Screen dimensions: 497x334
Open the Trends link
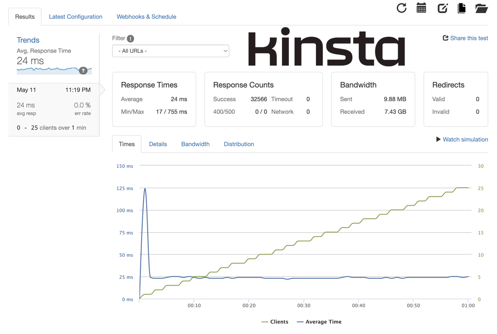click(x=28, y=40)
